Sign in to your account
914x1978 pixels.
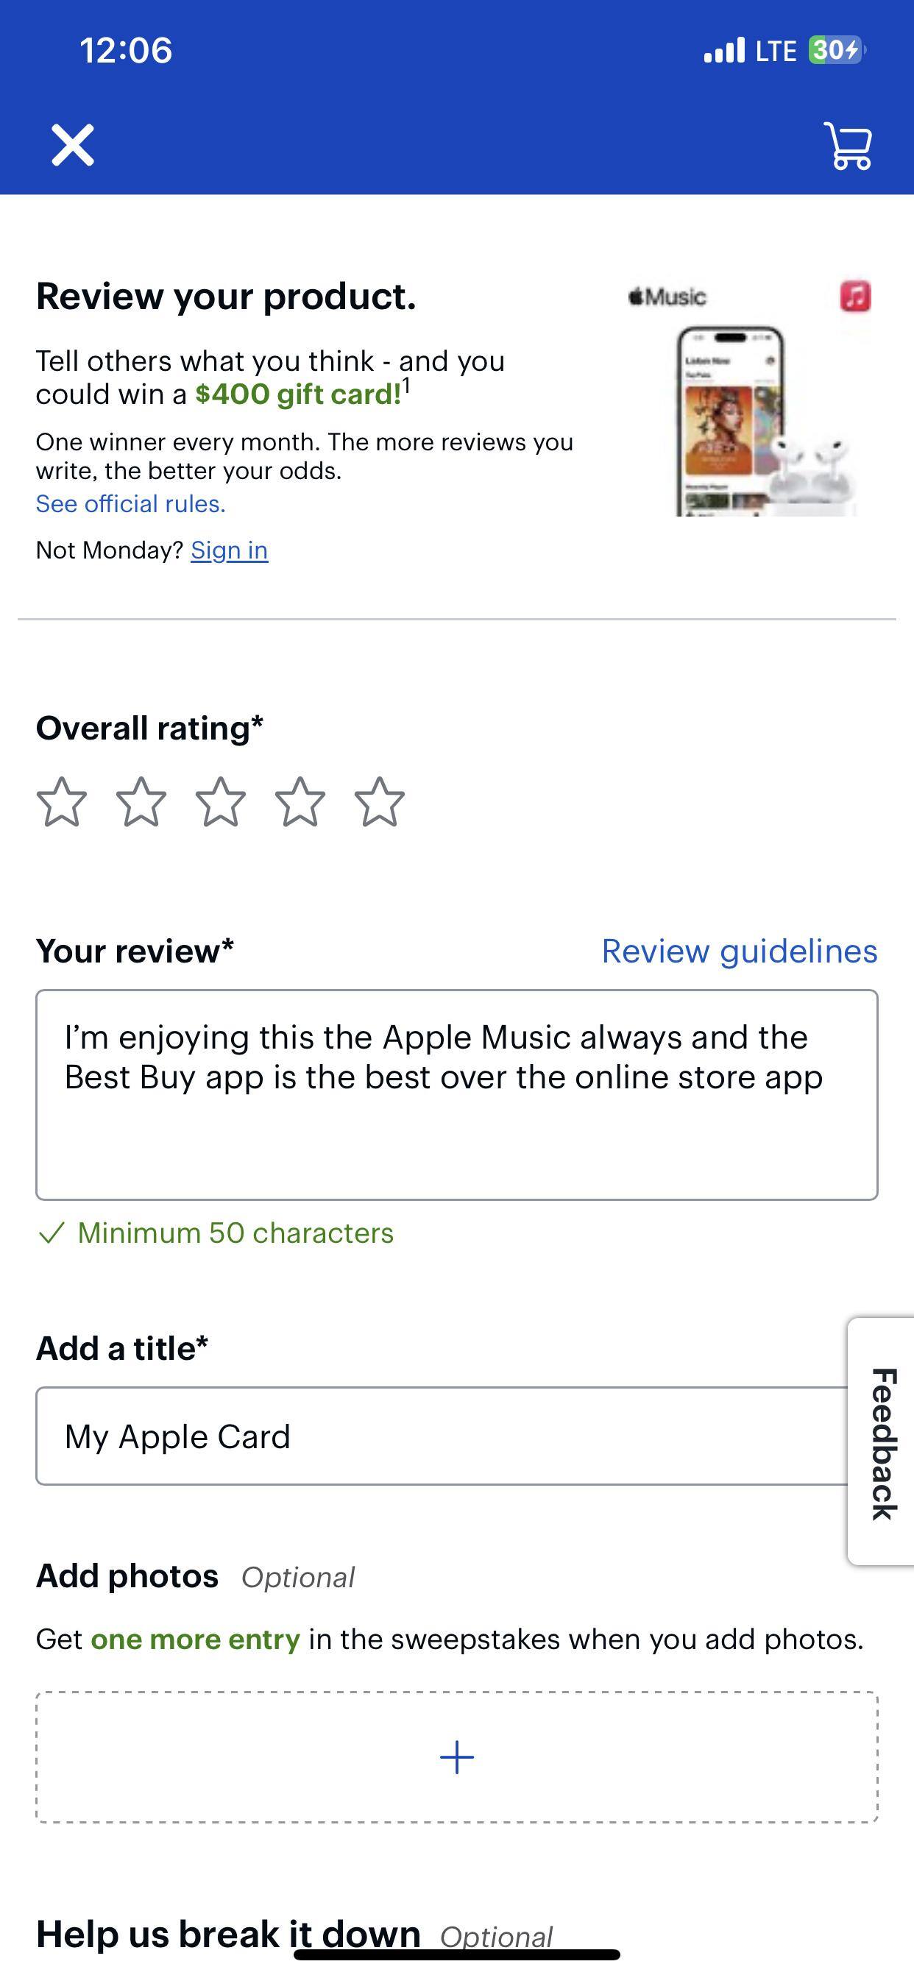(228, 550)
